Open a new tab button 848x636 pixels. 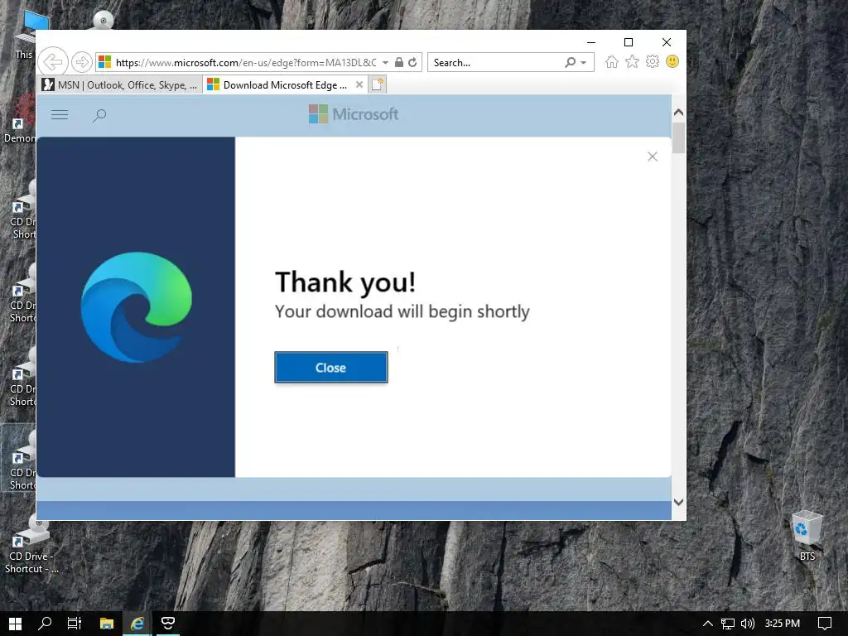378,84
